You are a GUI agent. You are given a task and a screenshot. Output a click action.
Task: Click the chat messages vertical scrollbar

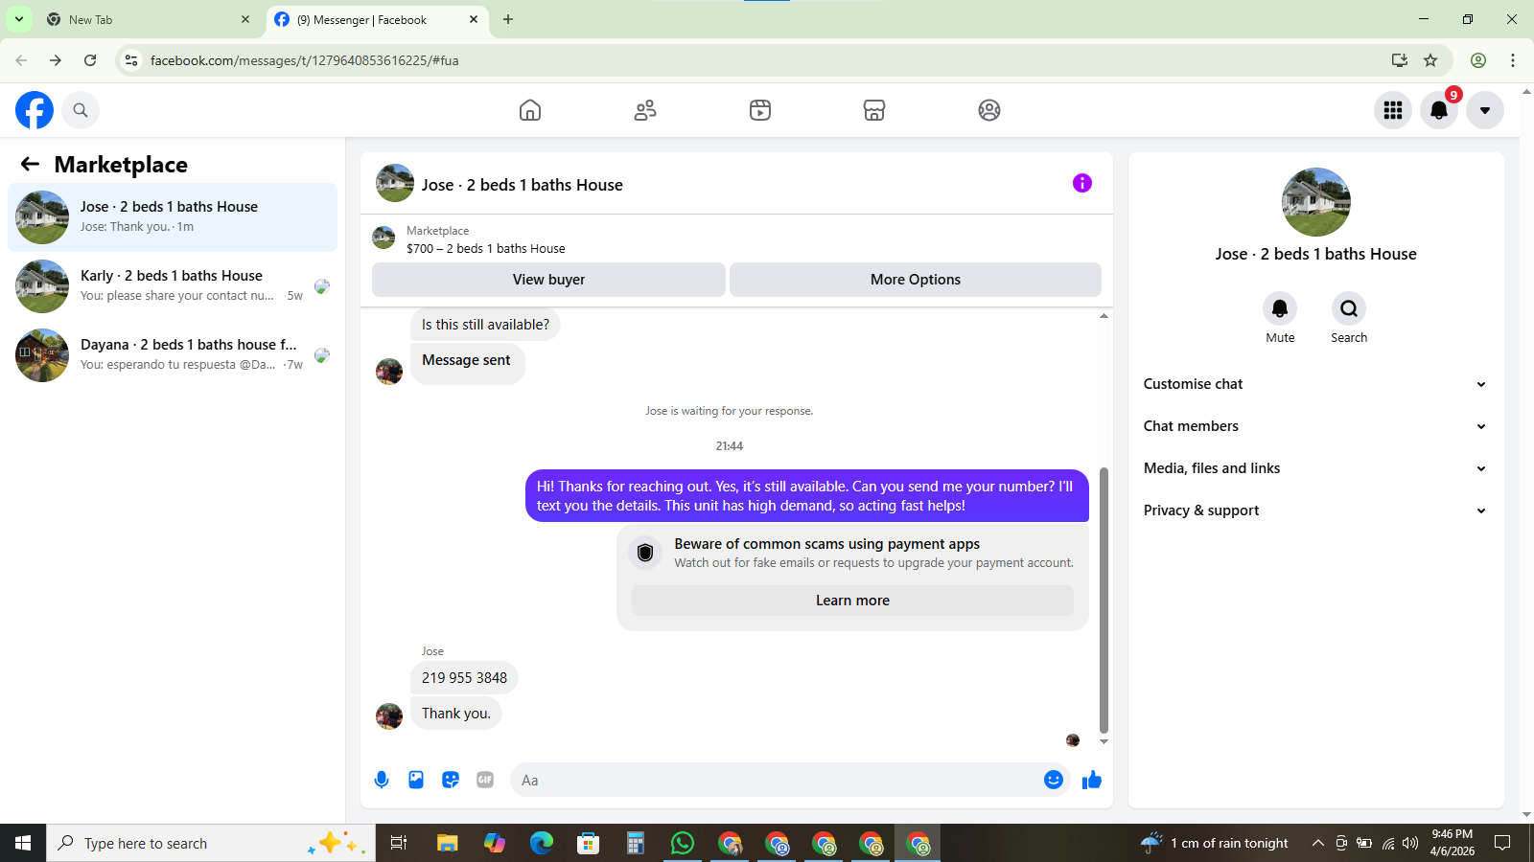[1104, 600]
